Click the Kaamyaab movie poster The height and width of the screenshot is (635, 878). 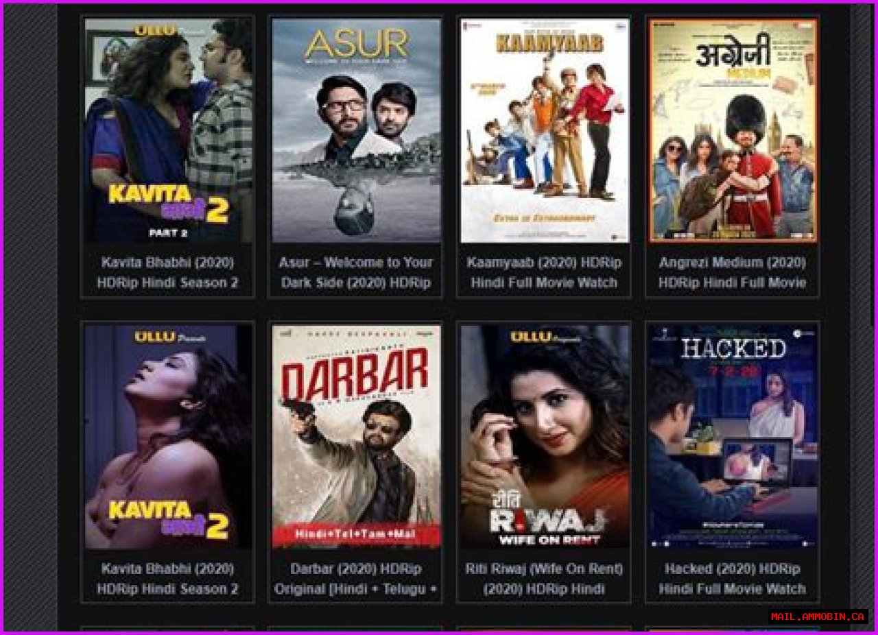coord(545,130)
